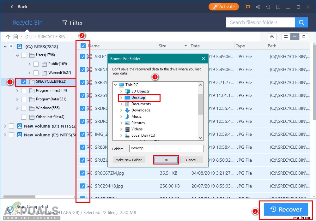Click Cancel in Browse For Folder
316x221 pixels.
coord(191,160)
